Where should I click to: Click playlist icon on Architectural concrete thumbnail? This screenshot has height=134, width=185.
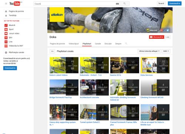[x=102, y=90]
